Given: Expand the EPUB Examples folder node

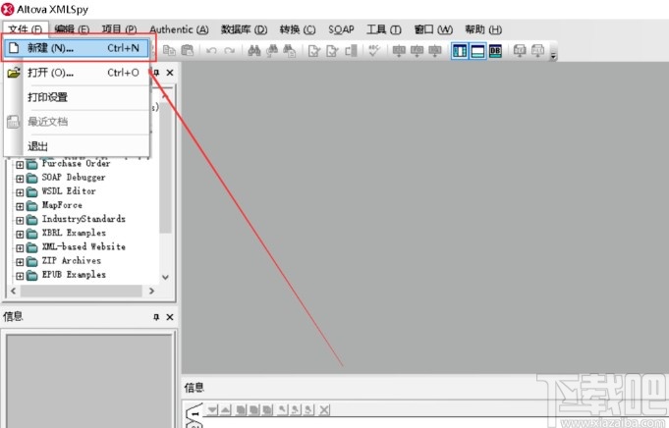Looking at the screenshot, I should pyautogui.click(x=20, y=276).
